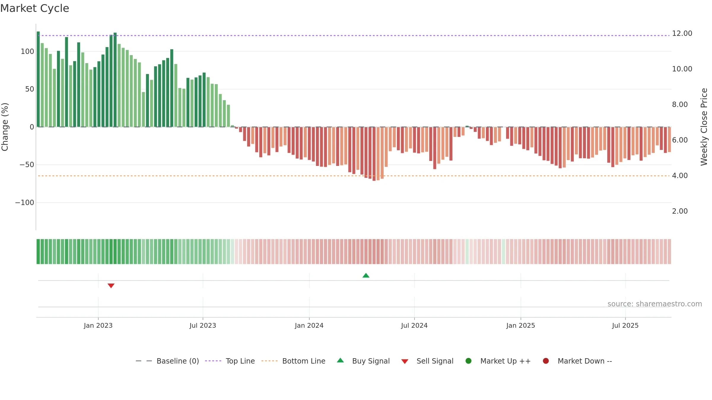Click the green Buy Signal triangle marker
This screenshot has width=712, height=400.
(366, 276)
